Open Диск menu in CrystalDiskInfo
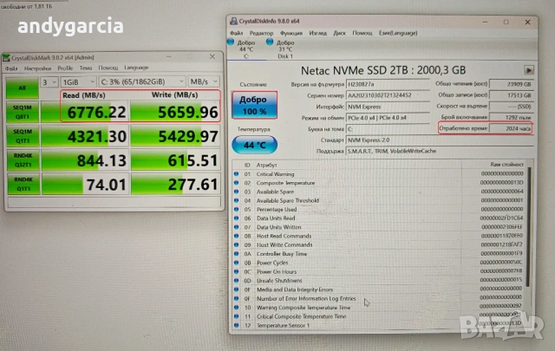This screenshot has width=555, height=351. click(x=339, y=33)
